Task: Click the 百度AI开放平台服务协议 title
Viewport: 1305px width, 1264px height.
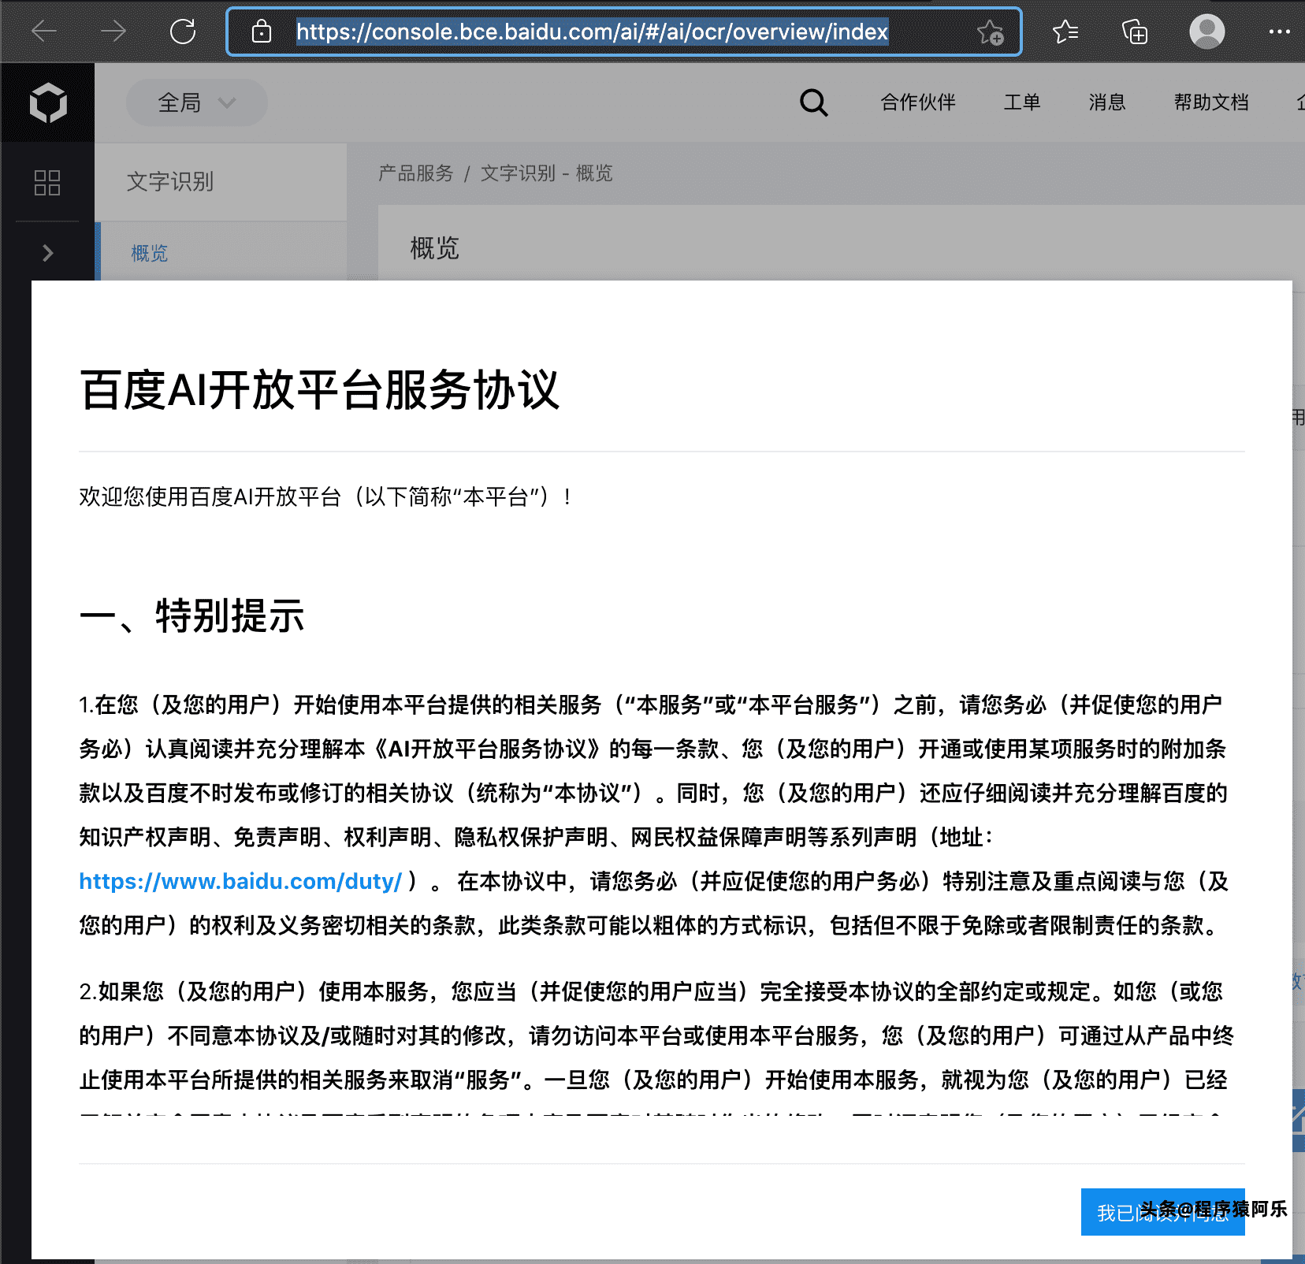Action: pos(319,390)
